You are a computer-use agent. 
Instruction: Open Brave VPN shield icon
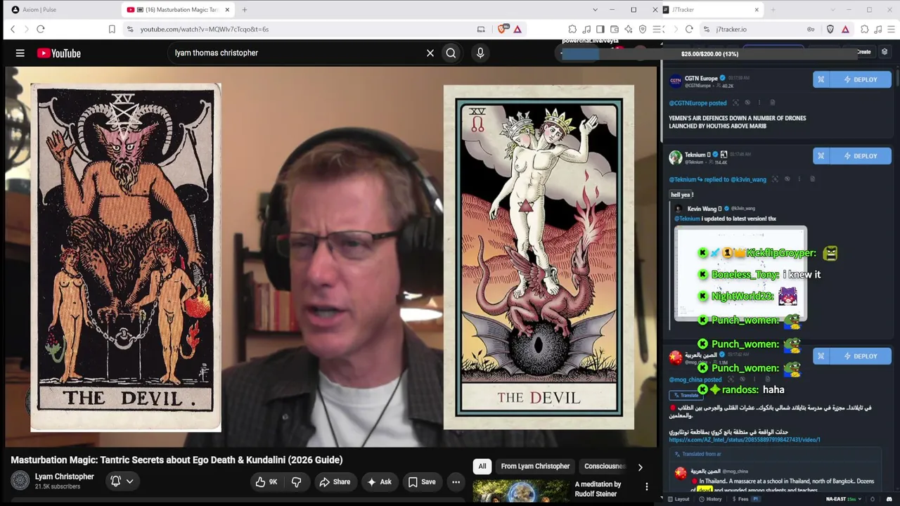pyautogui.click(x=642, y=29)
